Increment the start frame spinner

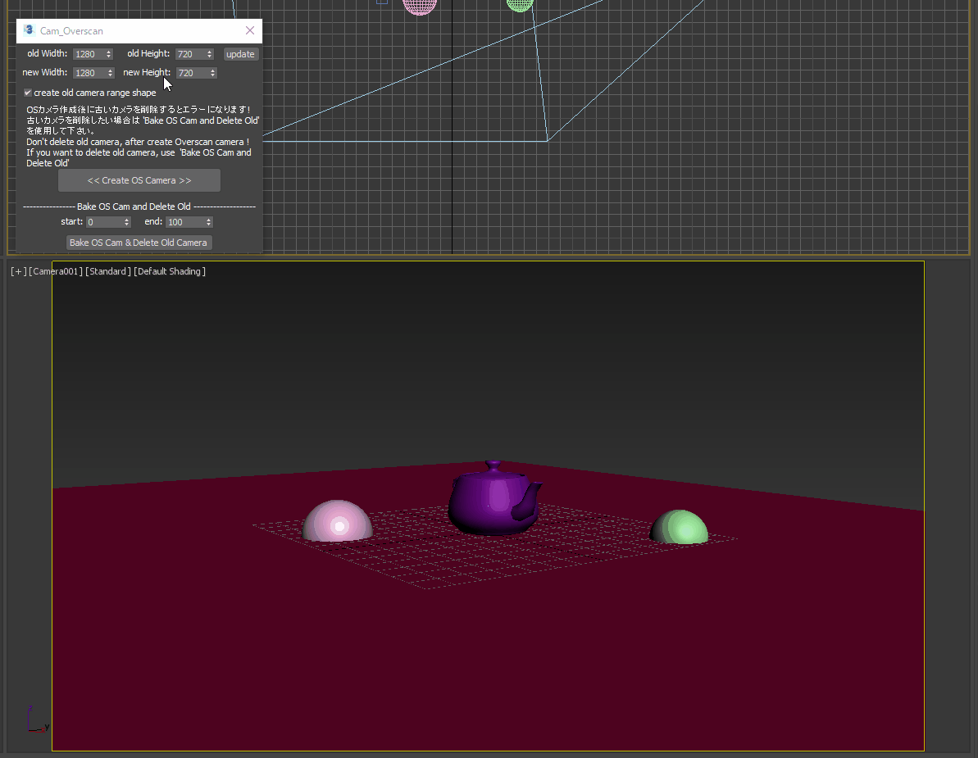point(128,219)
